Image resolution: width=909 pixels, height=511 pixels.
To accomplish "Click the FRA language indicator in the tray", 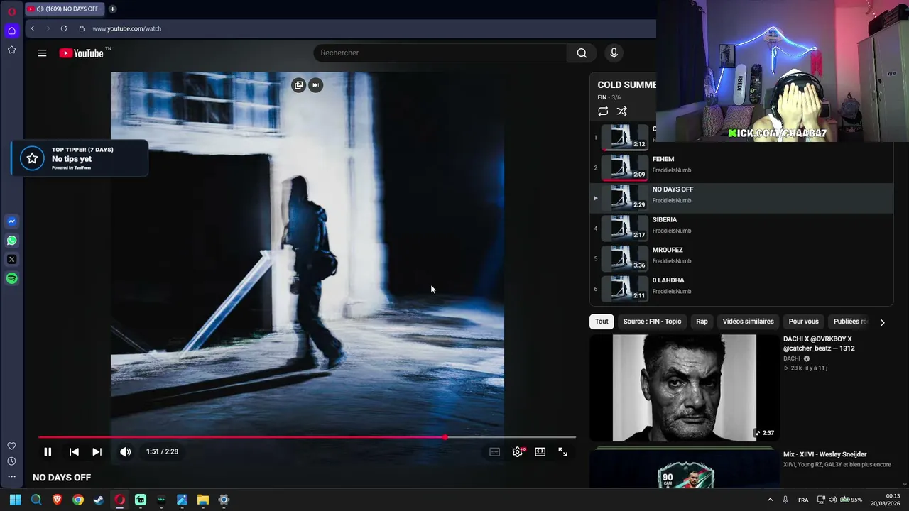I will (803, 500).
